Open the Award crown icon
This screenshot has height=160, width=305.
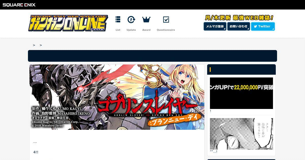(146, 20)
